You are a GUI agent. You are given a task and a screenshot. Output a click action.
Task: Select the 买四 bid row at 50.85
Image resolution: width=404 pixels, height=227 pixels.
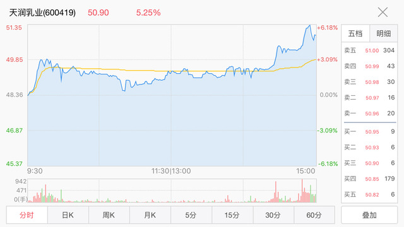click(369, 179)
